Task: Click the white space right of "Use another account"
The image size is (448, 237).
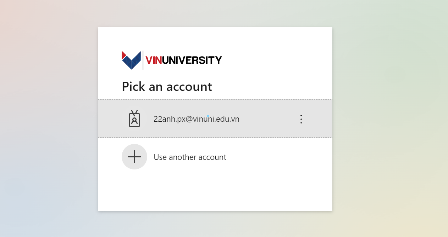Action: (280, 157)
